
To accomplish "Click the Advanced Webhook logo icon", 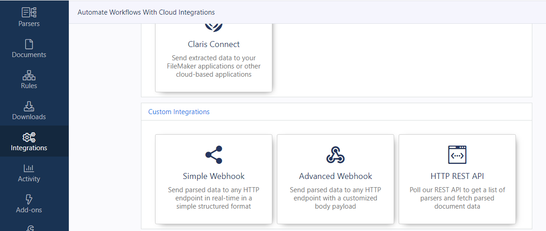I will click(x=335, y=155).
